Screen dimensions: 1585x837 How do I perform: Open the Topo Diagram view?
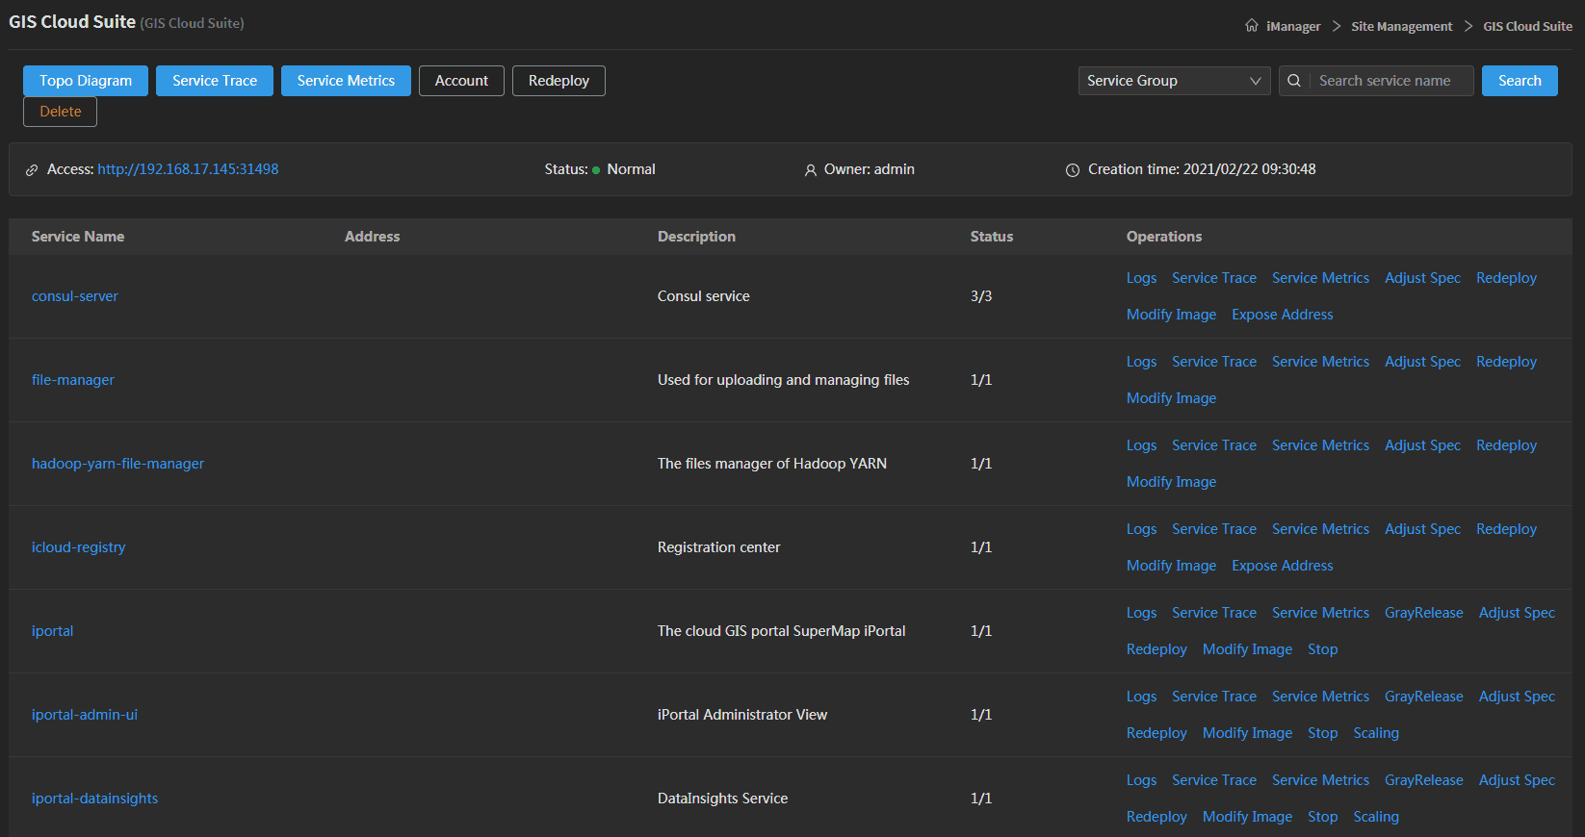(x=86, y=81)
